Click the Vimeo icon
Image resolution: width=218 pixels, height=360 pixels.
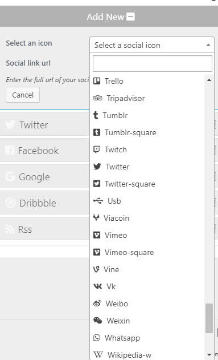coord(97,235)
